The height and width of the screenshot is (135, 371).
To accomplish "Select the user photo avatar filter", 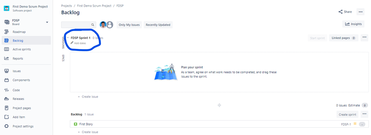I will point(103,25).
